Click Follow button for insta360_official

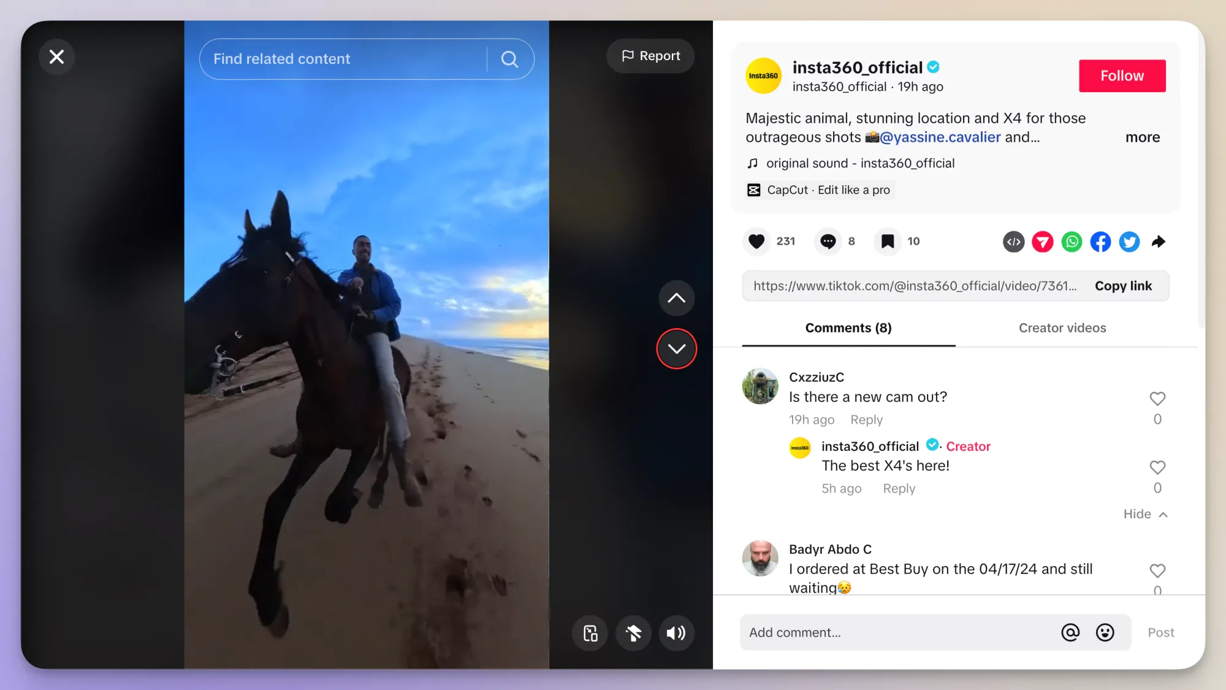click(x=1122, y=75)
